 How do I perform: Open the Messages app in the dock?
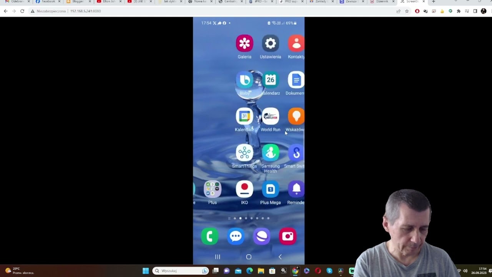point(236,236)
